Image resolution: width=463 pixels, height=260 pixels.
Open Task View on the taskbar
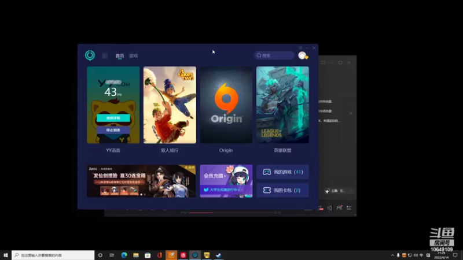tap(112, 255)
